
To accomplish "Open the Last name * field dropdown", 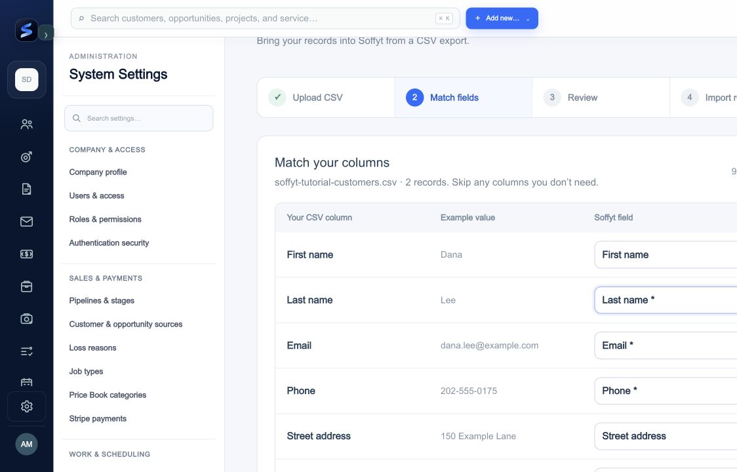I will [666, 300].
